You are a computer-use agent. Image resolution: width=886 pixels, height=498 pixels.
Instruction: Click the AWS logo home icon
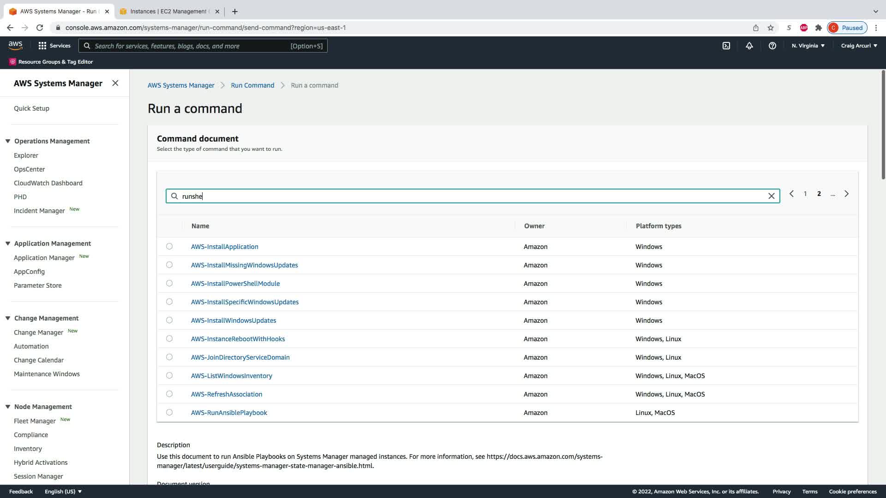(x=15, y=45)
